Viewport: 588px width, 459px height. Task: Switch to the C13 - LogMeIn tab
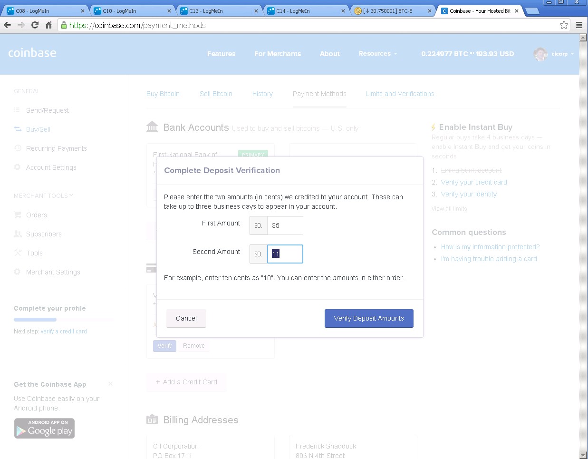(x=219, y=11)
